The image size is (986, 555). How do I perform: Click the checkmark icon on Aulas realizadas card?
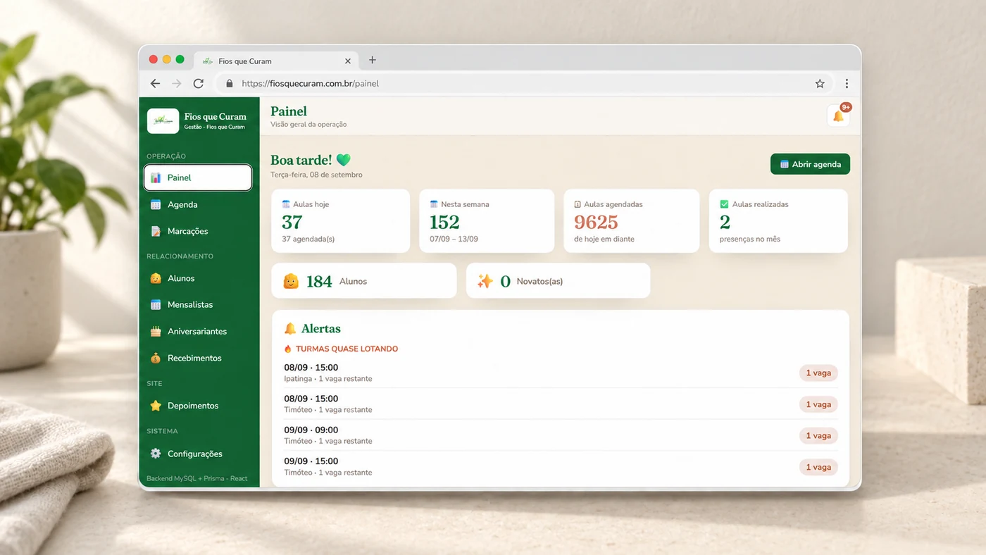click(x=724, y=204)
